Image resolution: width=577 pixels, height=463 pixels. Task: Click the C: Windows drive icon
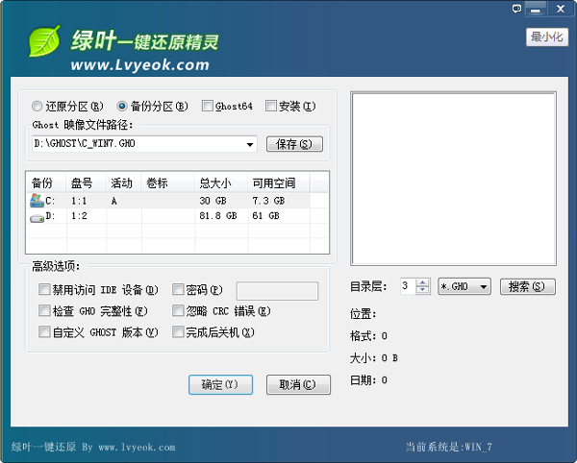(37, 200)
